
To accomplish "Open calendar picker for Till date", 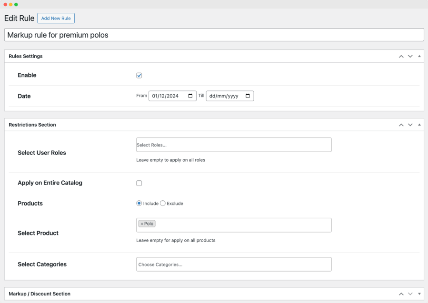I will point(248,96).
